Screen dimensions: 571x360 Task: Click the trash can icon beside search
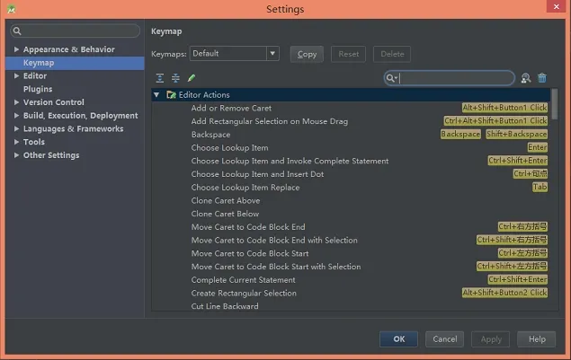pyautogui.click(x=542, y=78)
